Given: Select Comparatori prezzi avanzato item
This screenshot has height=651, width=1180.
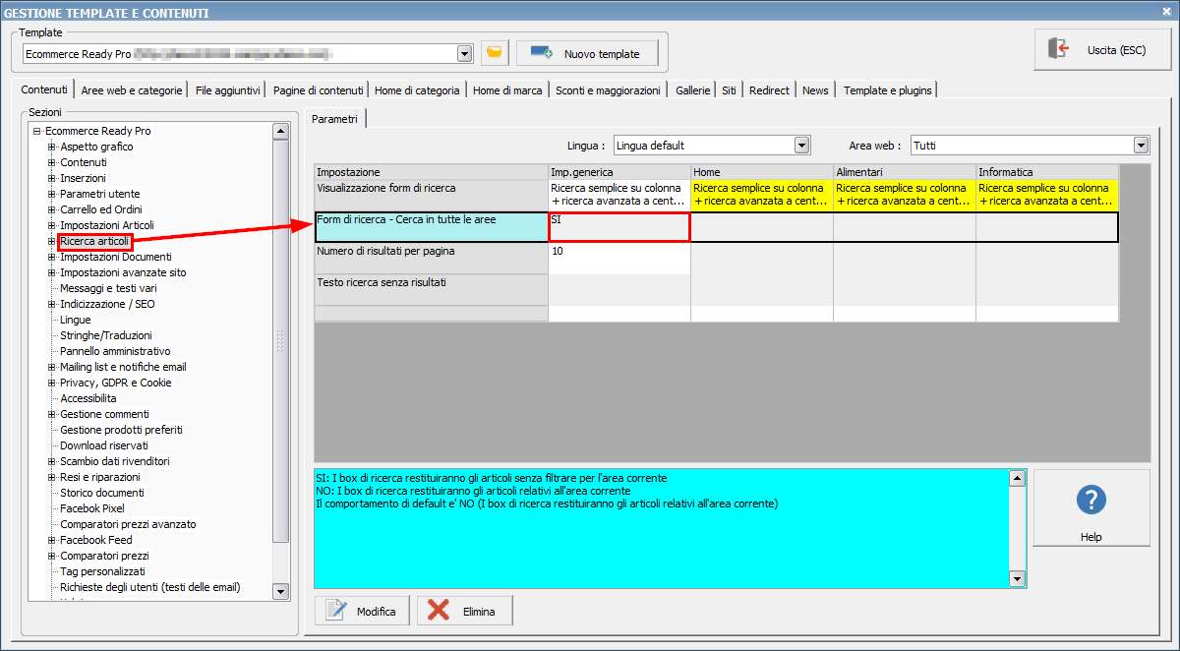Looking at the screenshot, I should [128, 524].
